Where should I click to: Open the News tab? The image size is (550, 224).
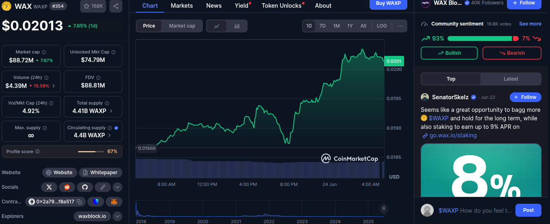point(214,6)
